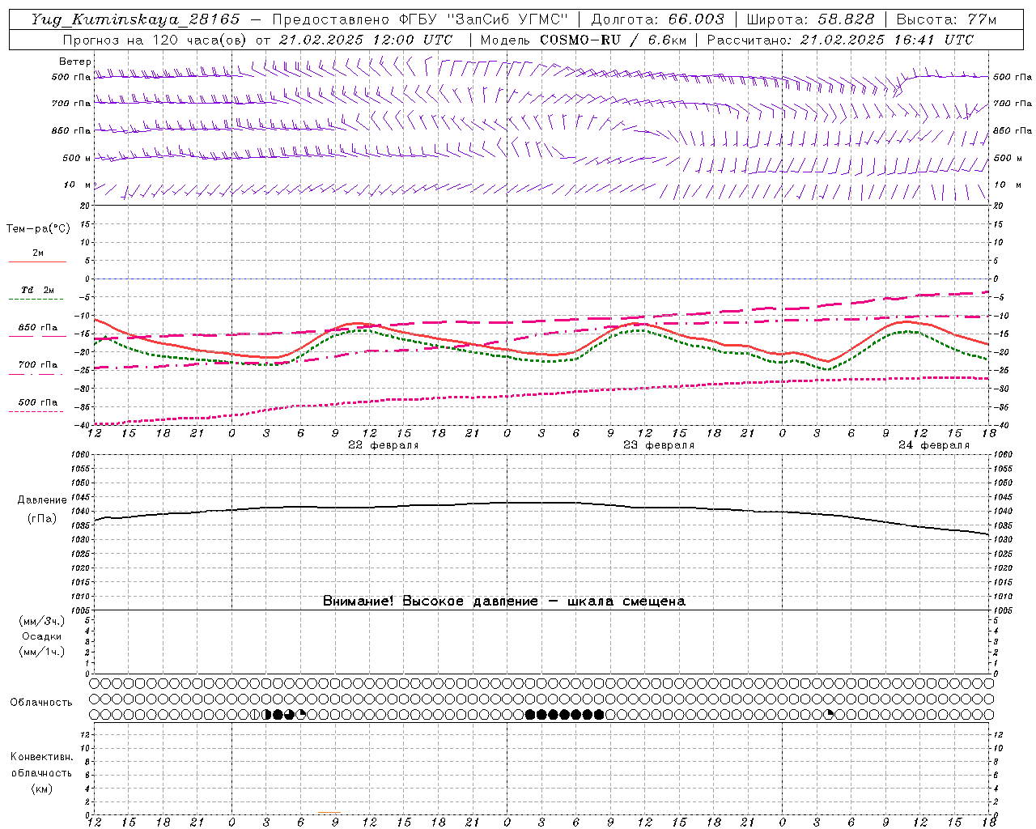The width and height of the screenshot is (1036, 829).
Task: Click the 22 февраля date label
Action: tap(384, 445)
